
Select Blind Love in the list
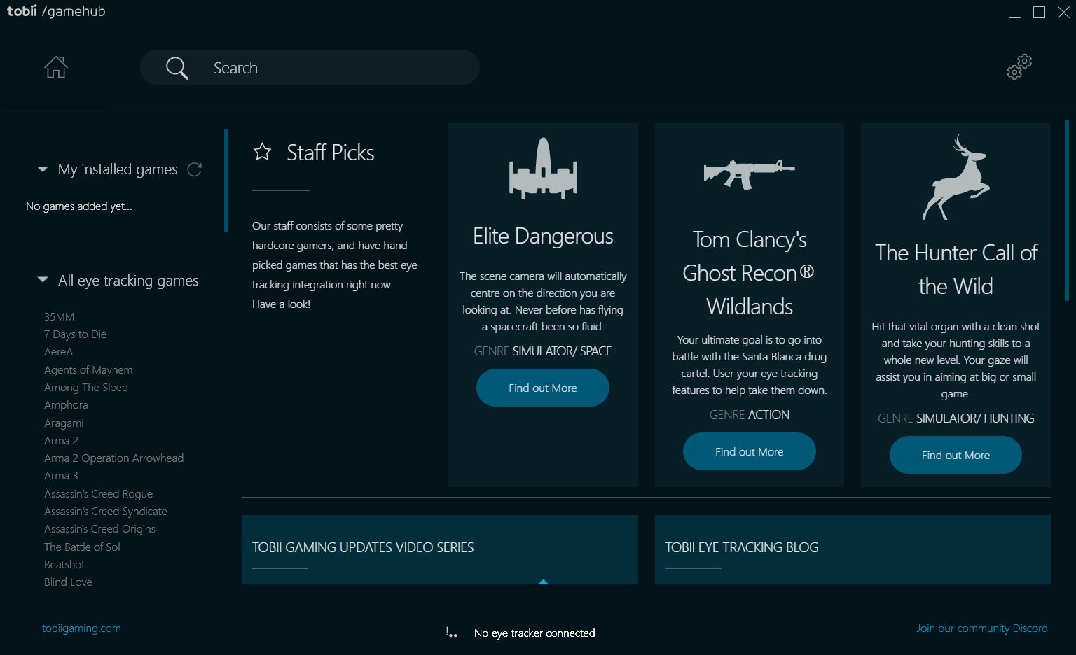[x=68, y=582]
